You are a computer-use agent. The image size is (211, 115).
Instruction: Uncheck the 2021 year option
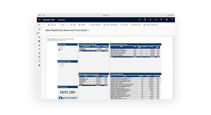click(x=59, y=50)
